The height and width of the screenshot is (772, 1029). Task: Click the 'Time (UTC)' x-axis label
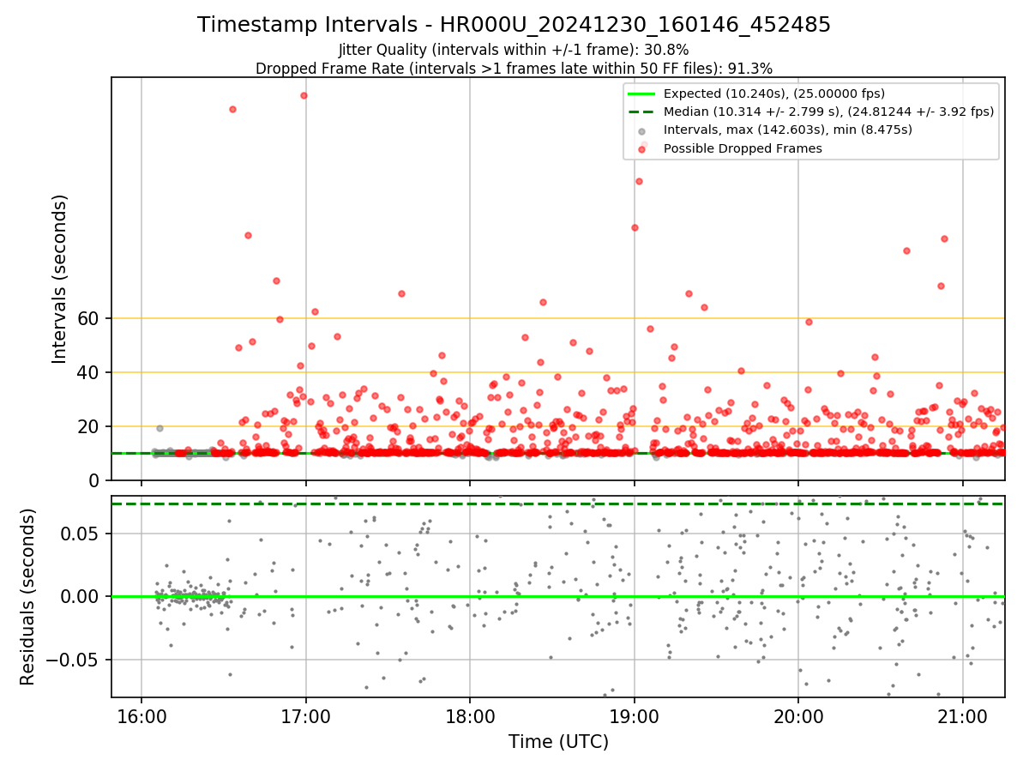point(558,742)
